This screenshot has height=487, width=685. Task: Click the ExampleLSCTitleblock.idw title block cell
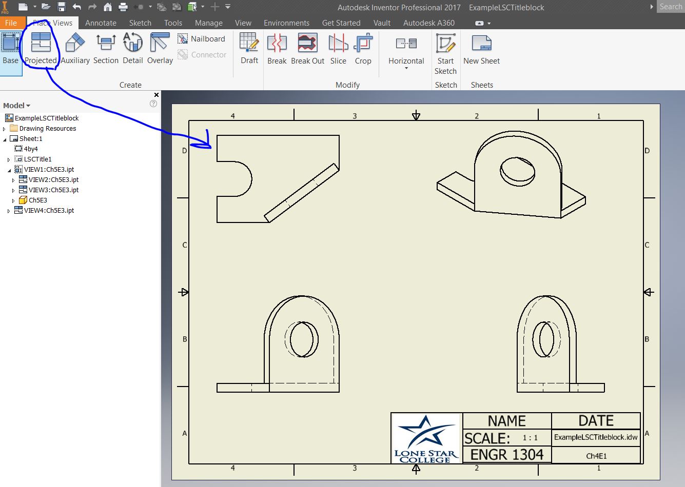596,437
